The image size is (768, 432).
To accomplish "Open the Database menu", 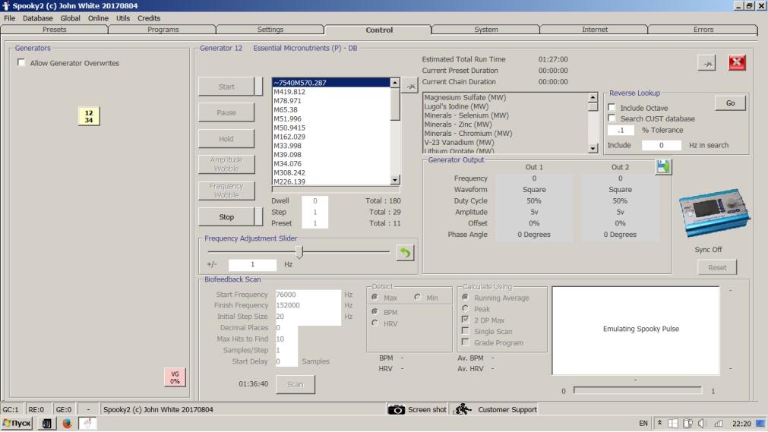I will tap(38, 18).
